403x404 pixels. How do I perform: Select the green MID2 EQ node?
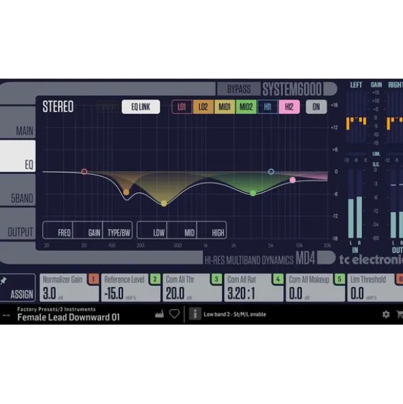point(253,193)
